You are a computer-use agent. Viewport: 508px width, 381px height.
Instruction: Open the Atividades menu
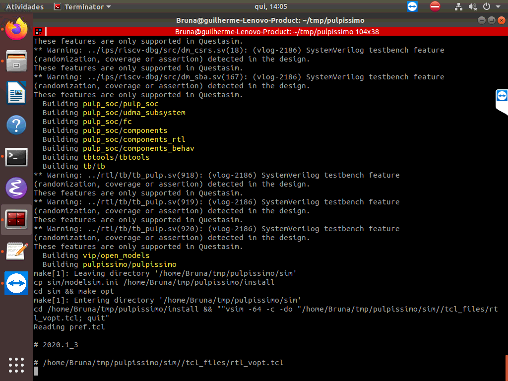(25, 6)
